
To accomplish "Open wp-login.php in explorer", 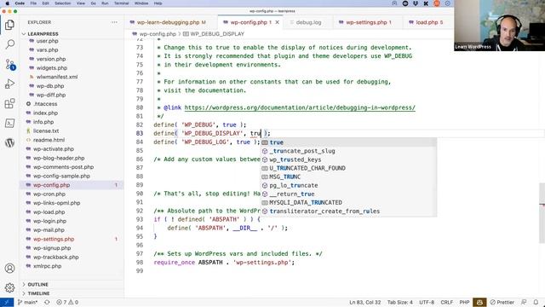I will (x=49, y=221).
